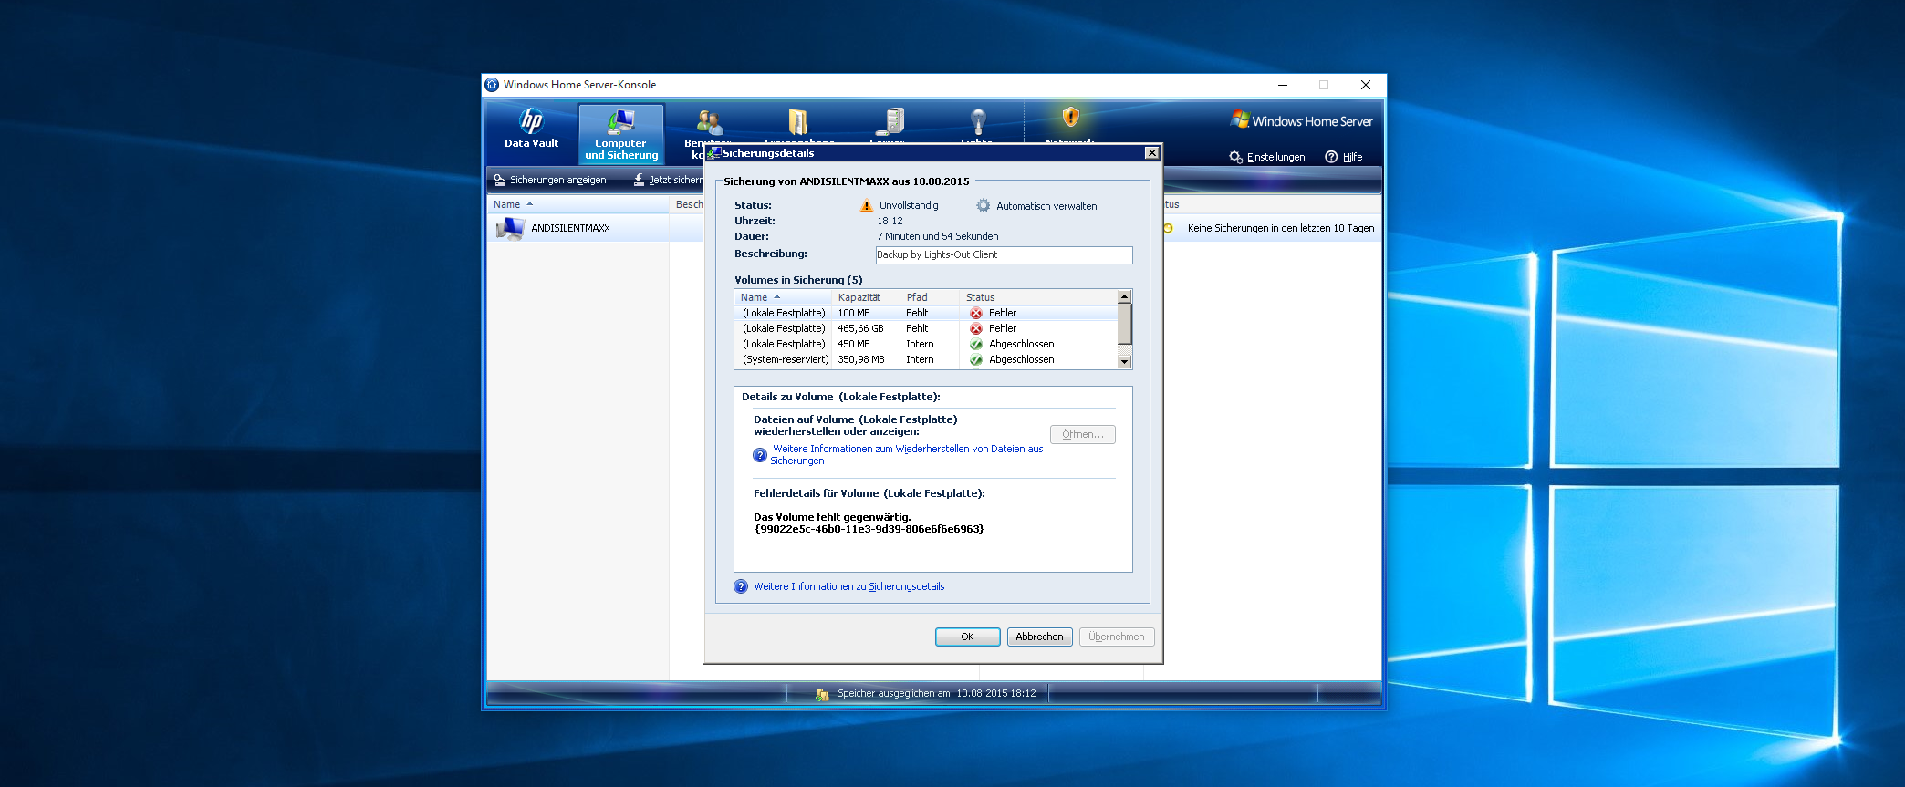The image size is (1905, 787).
Task: Sort volumes by the Name column header
Action: pyautogui.click(x=783, y=297)
